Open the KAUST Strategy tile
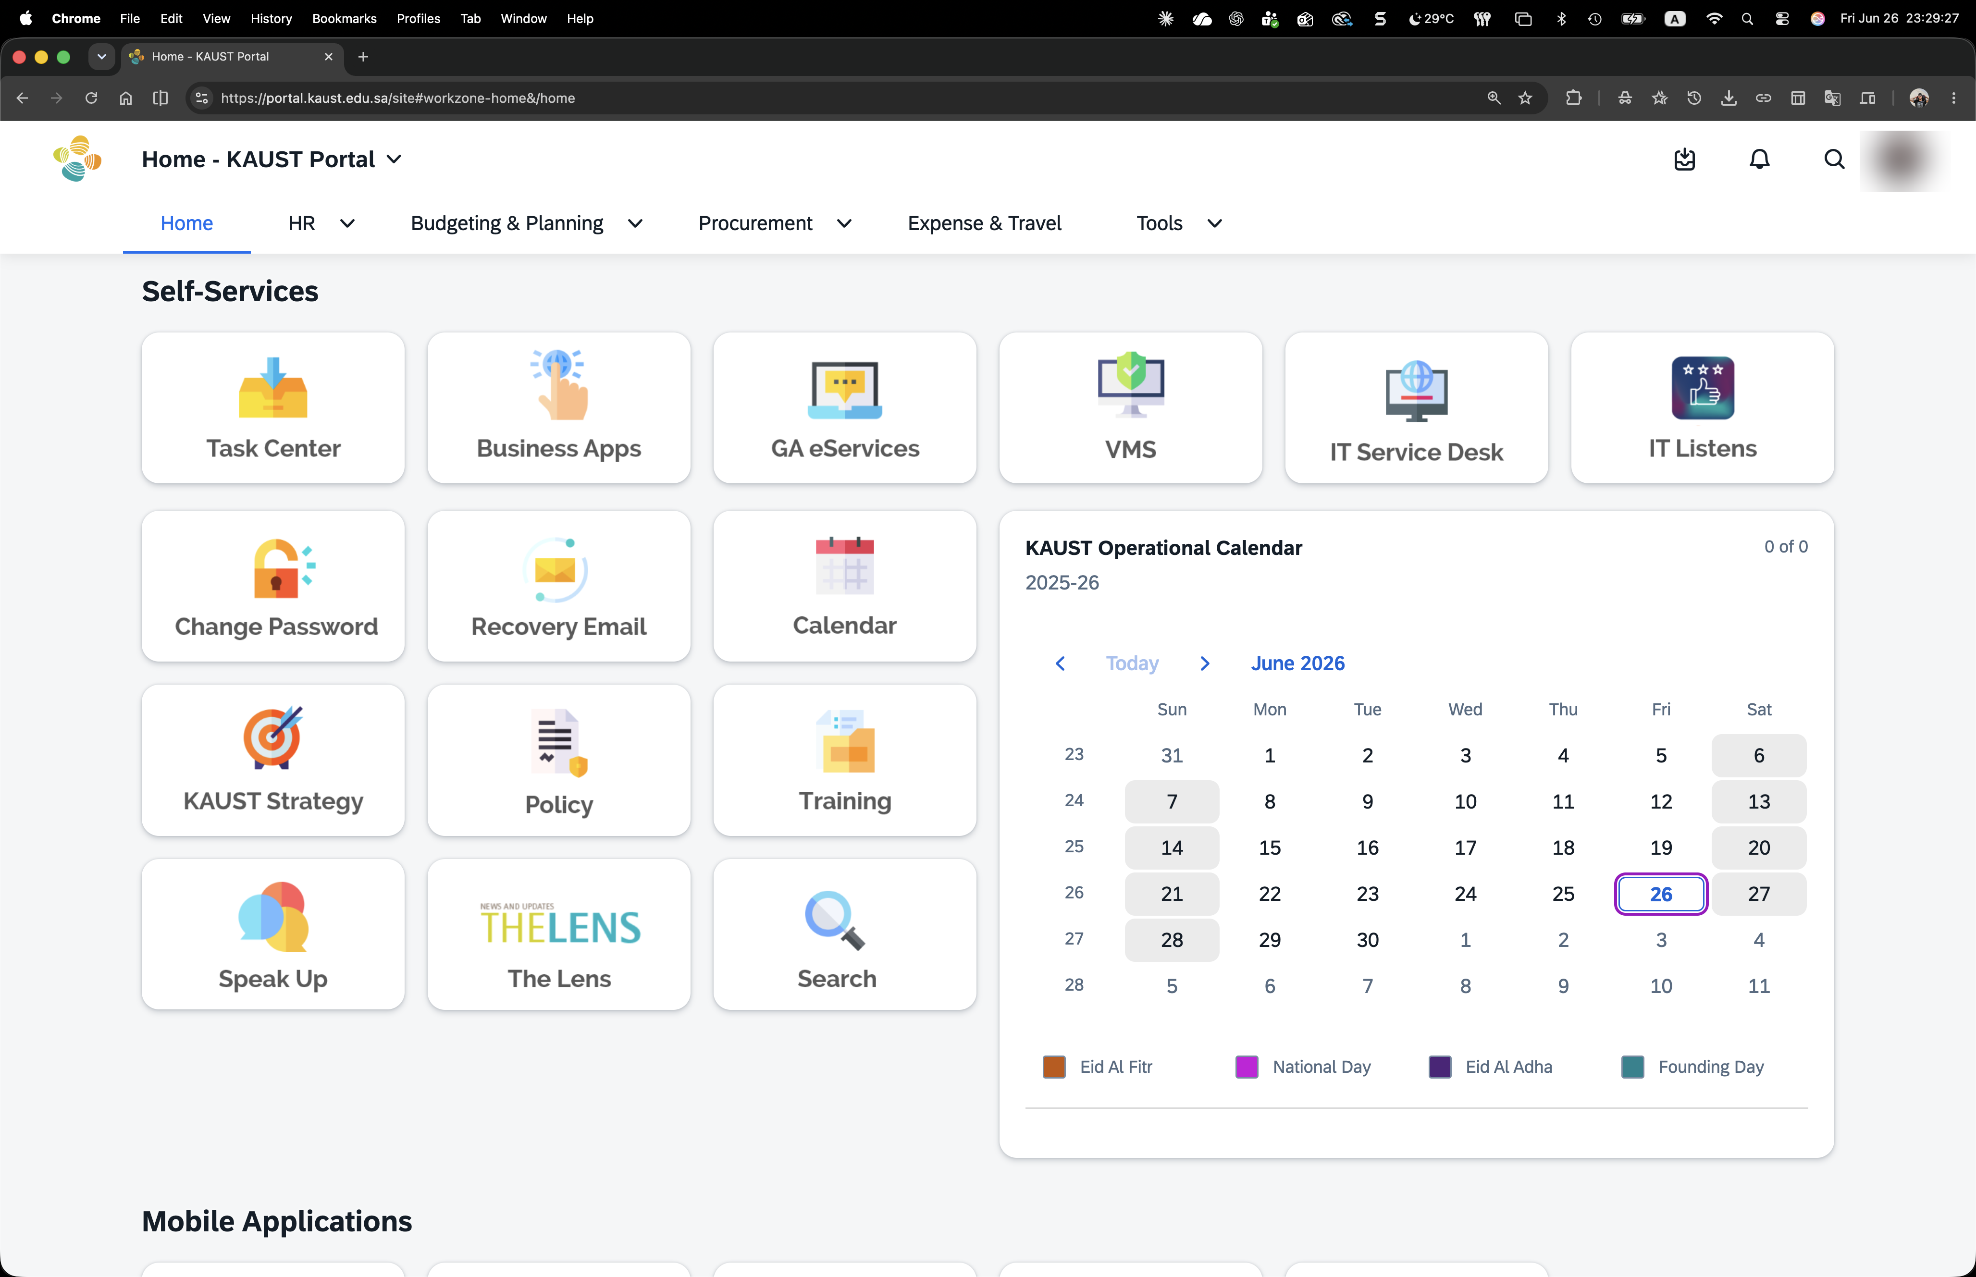This screenshot has height=1277, width=1976. pos(273,761)
